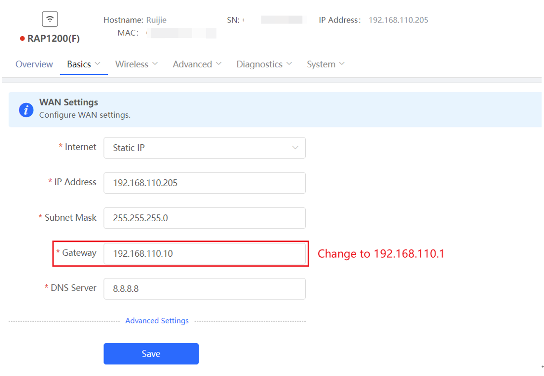This screenshot has width=544, height=376.
Task: Click the Wi-Fi access point device icon
Action: pos(50,19)
